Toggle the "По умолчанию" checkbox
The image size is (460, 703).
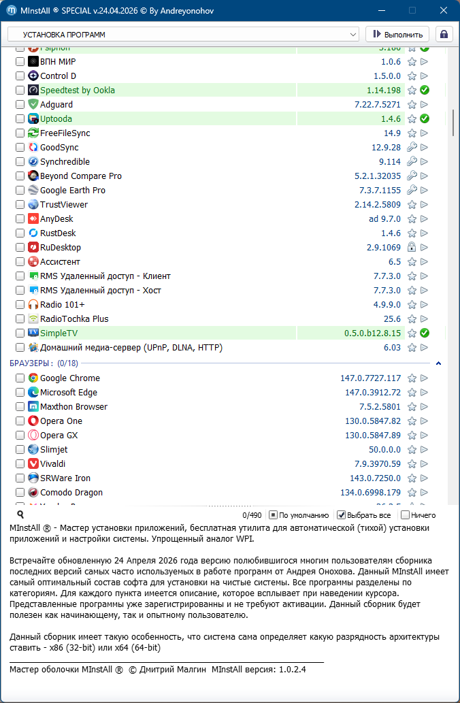click(x=273, y=515)
